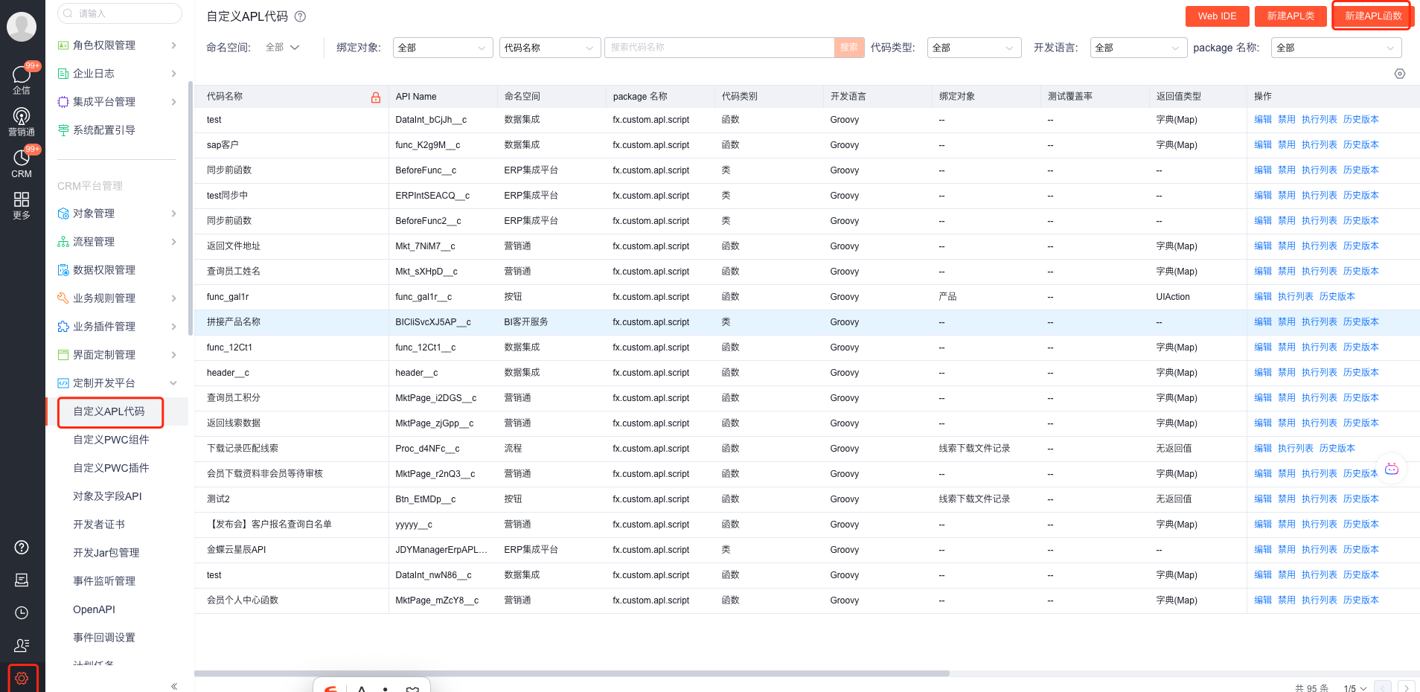
Task: Open the settings gear sidebar icon
Action: click(x=22, y=678)
